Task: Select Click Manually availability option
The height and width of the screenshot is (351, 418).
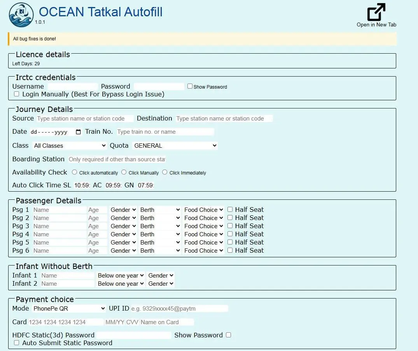Action: tap(124, 172)
